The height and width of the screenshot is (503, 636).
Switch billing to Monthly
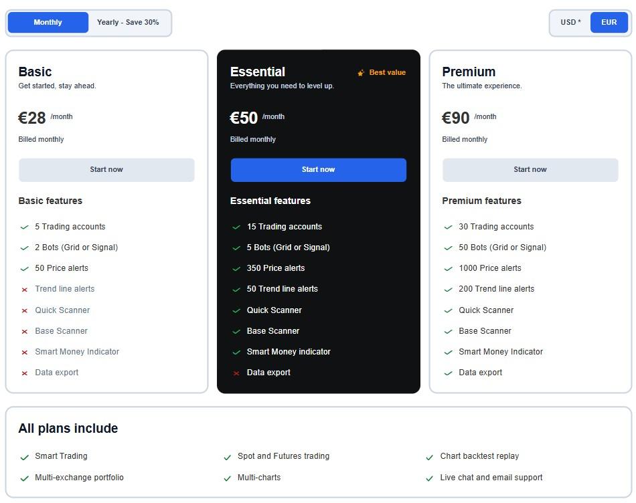[48, 22]
